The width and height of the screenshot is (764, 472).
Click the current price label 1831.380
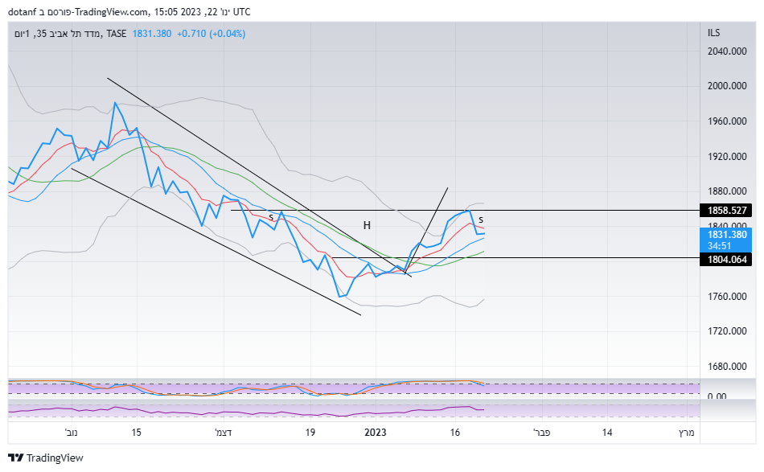click(x=726, y=240)
